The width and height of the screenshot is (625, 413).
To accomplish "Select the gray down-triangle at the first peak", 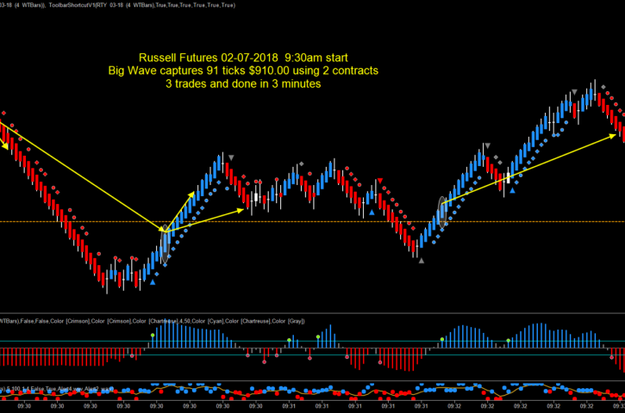I will (x=231, y=157).
